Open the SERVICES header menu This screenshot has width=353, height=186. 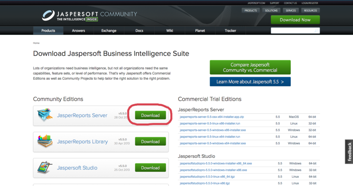[x=291, y=11]
